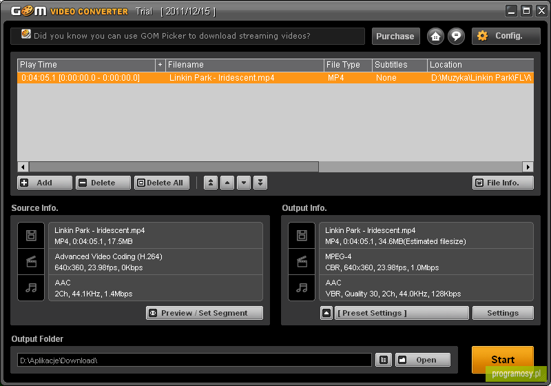Click the Source Info file icon
Screen dimensions: 551x386
pos(31,235)
